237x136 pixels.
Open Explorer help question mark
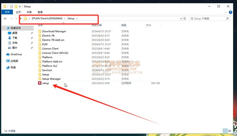(231, 12)
